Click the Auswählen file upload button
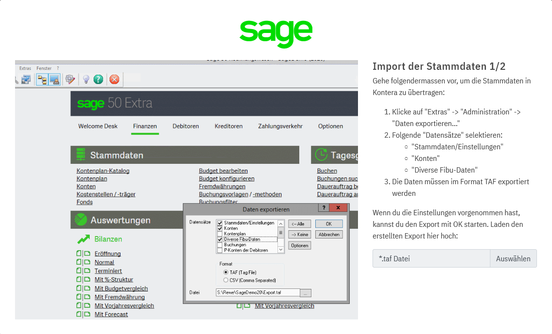The width and height of the screenshot is (552, 334). (513, 259)
